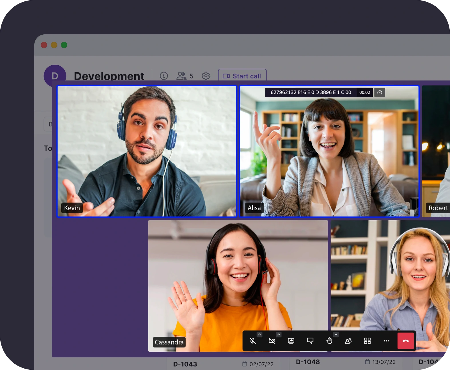Unmute the microphone in call toolbar
This screenshot has width=450, height=370.
pyautogui.click(x=252, y=341)
